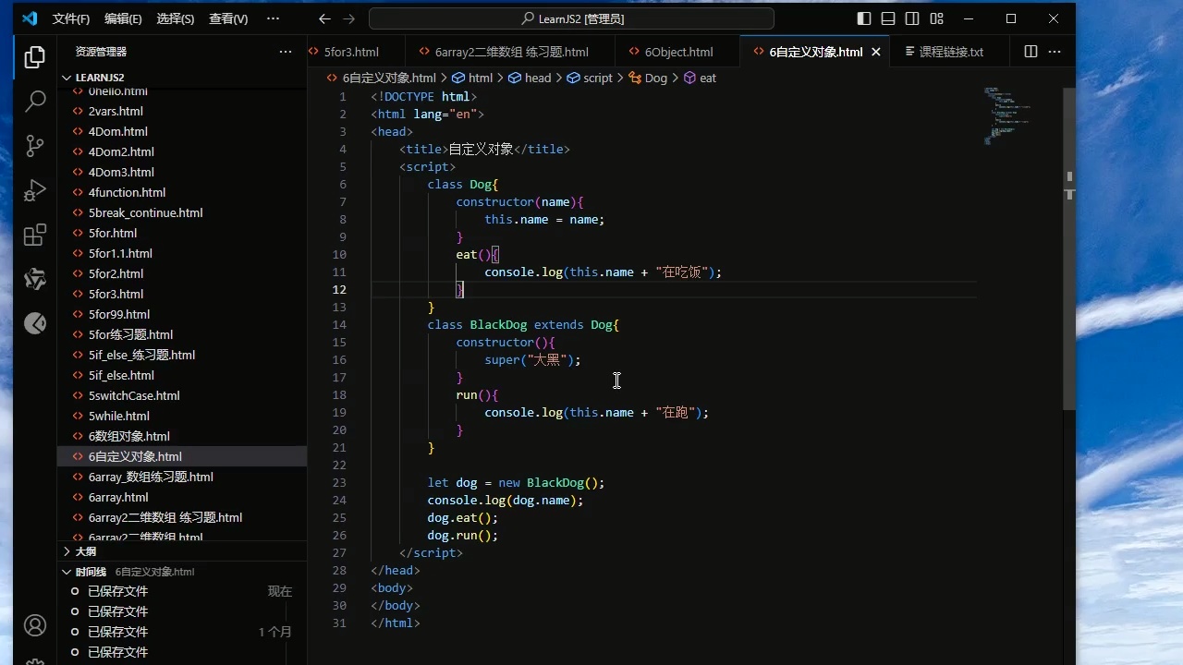The height and width of the screenshot is (665, 1183).
Task: Click Dog in the breadcrumb navigation
Action: 657,78
